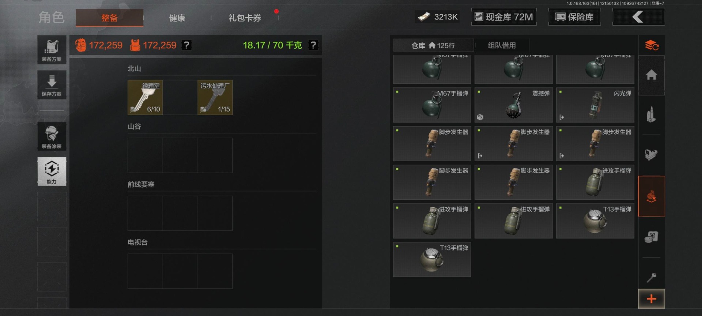This screenshot has height=316, width=702.
Task: Switch to the 健康 tab
Action: 177,18
